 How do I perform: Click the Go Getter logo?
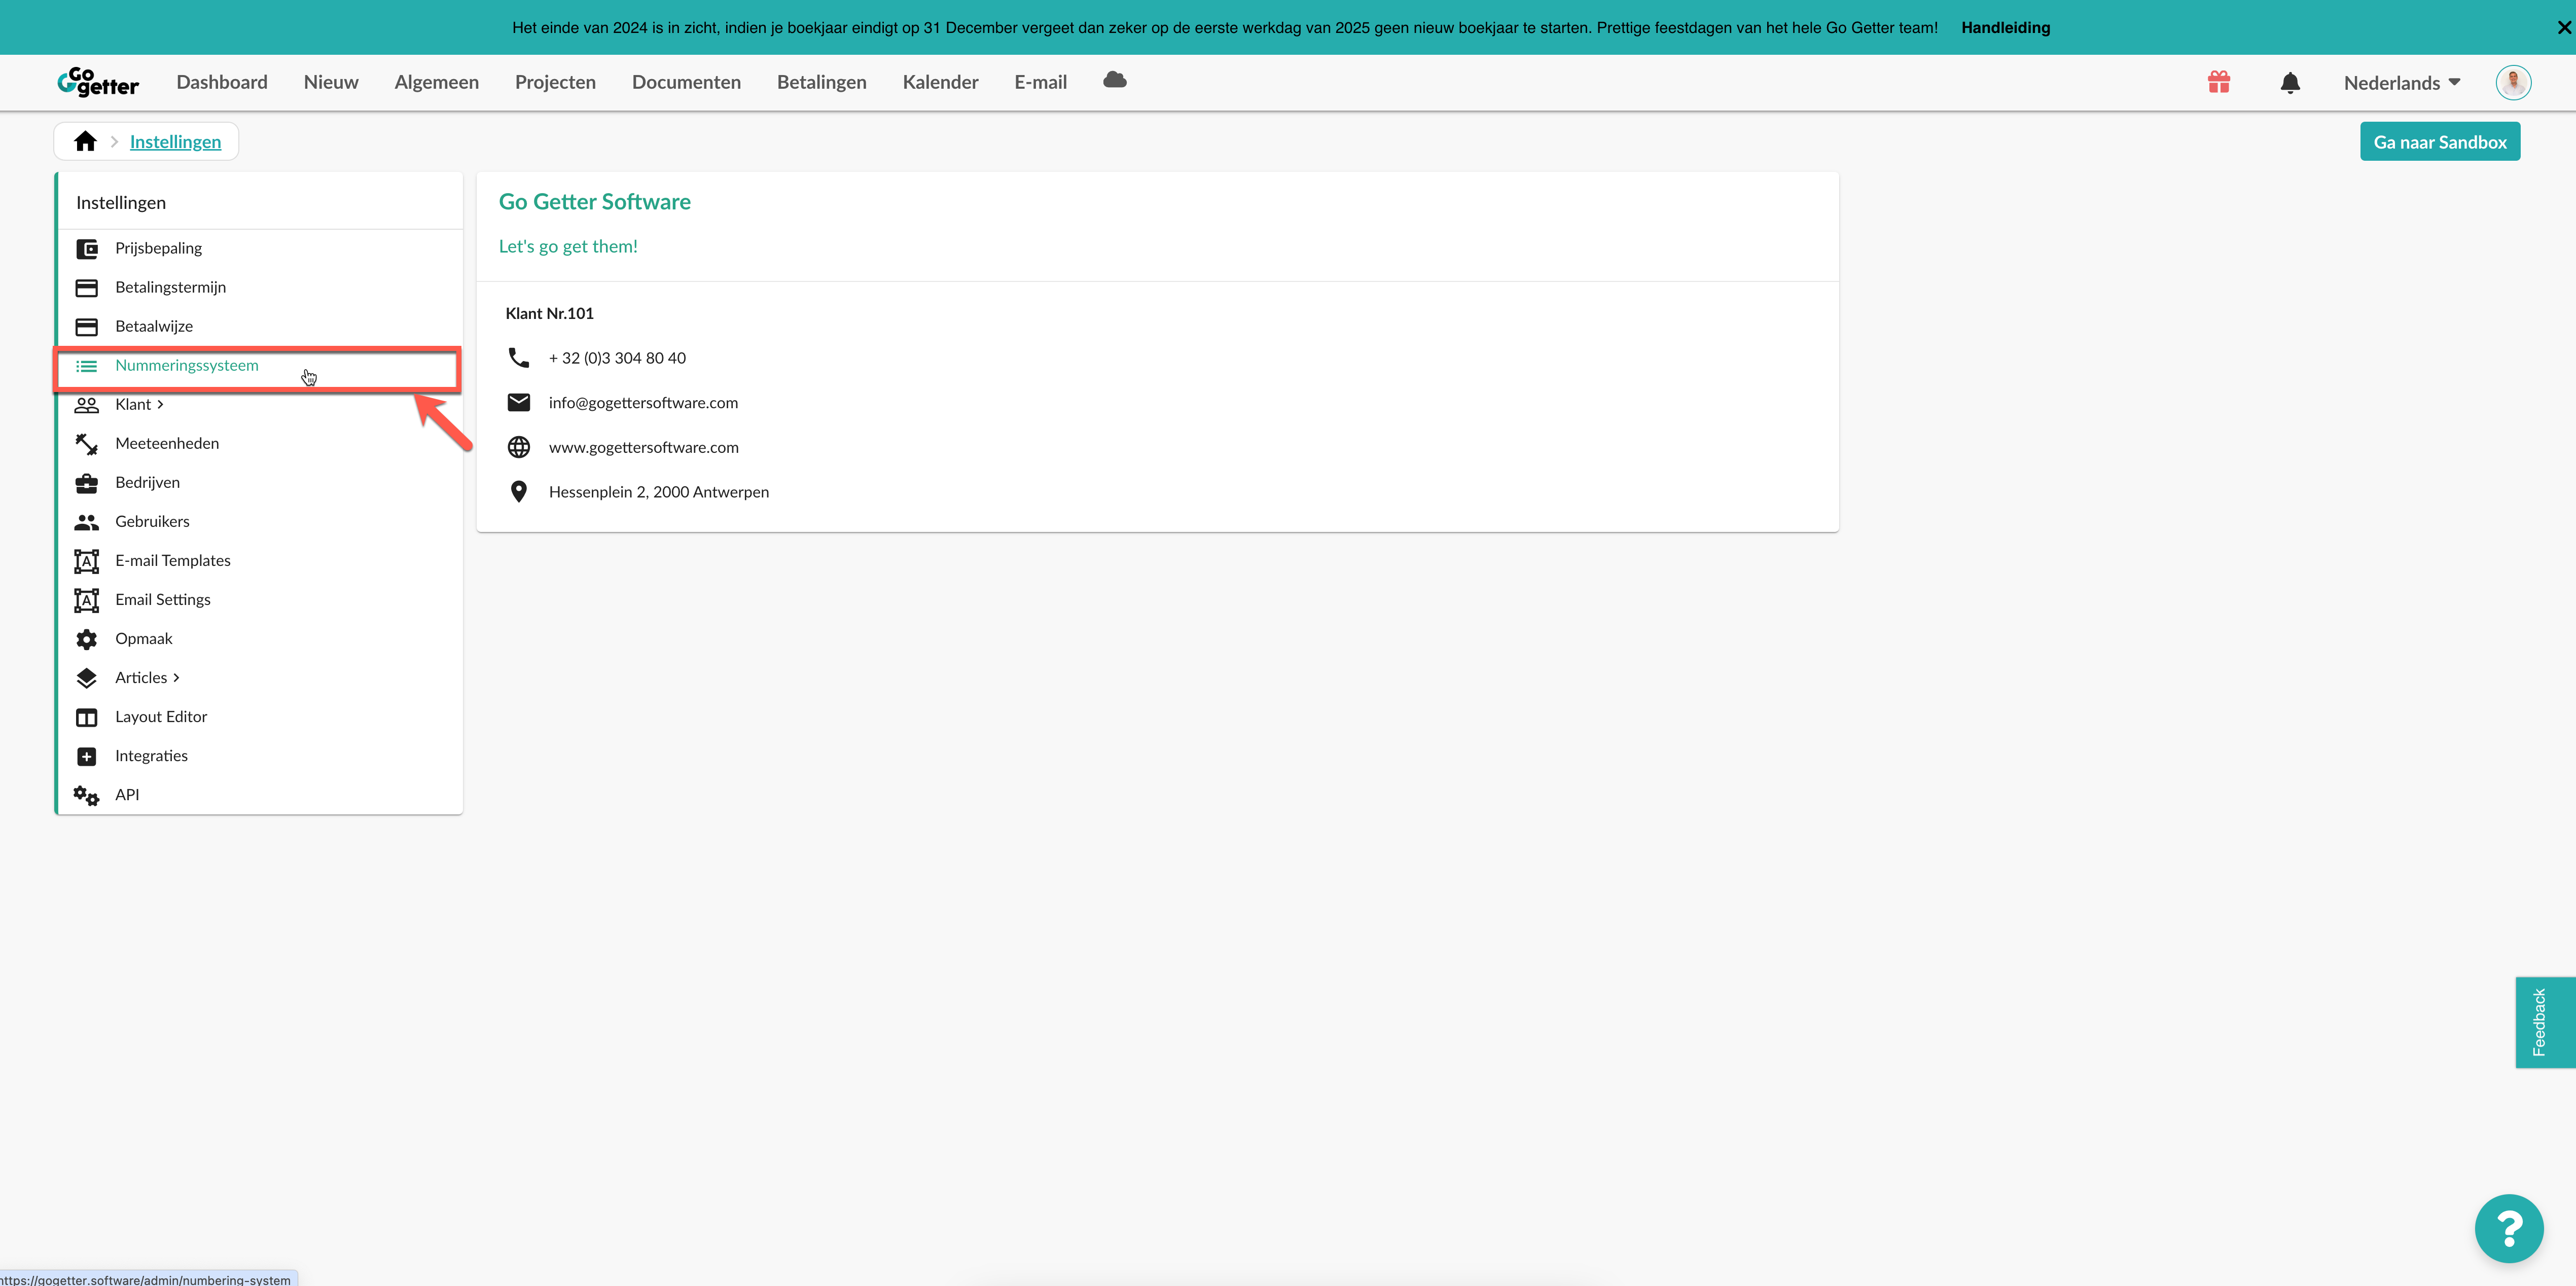coord(98,82)
